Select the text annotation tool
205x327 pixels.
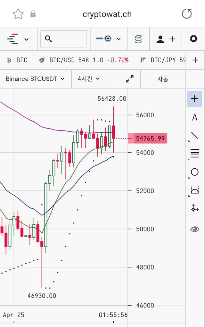click(x=194, y=117)
